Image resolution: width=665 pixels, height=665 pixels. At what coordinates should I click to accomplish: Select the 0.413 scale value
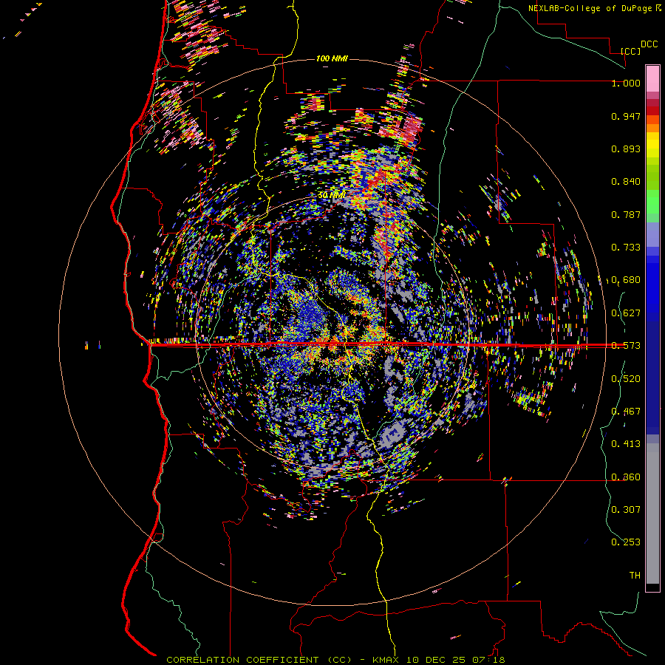point(626,444)
